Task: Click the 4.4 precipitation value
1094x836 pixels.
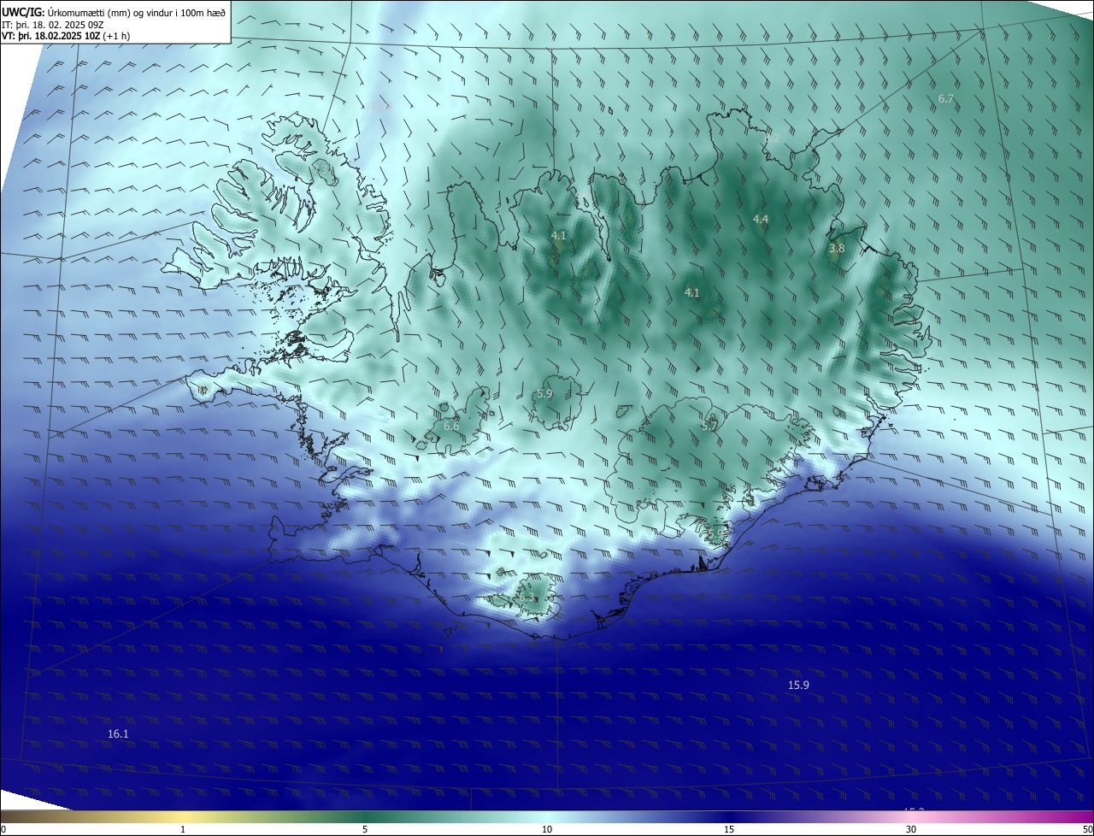Action: (x=760, y=220)
